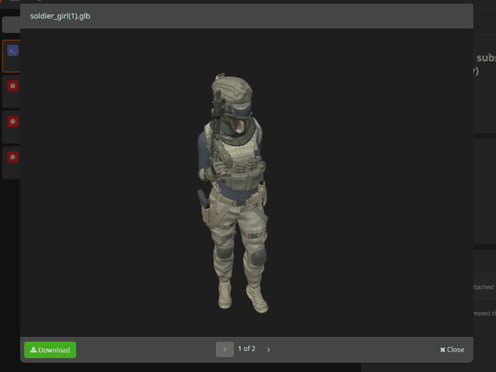Click the green Download button
This screenshot has width=496, height=372.
tap(50, 350)
